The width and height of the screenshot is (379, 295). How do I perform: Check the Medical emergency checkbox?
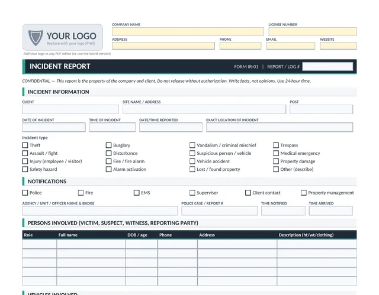tap(276, 153)
